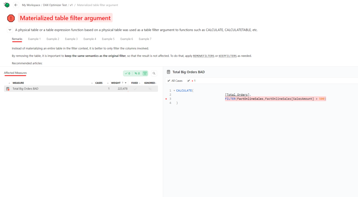Collapse the issue description chevron
The width and height of the screenshot is (358, 197).
(10, 30)
